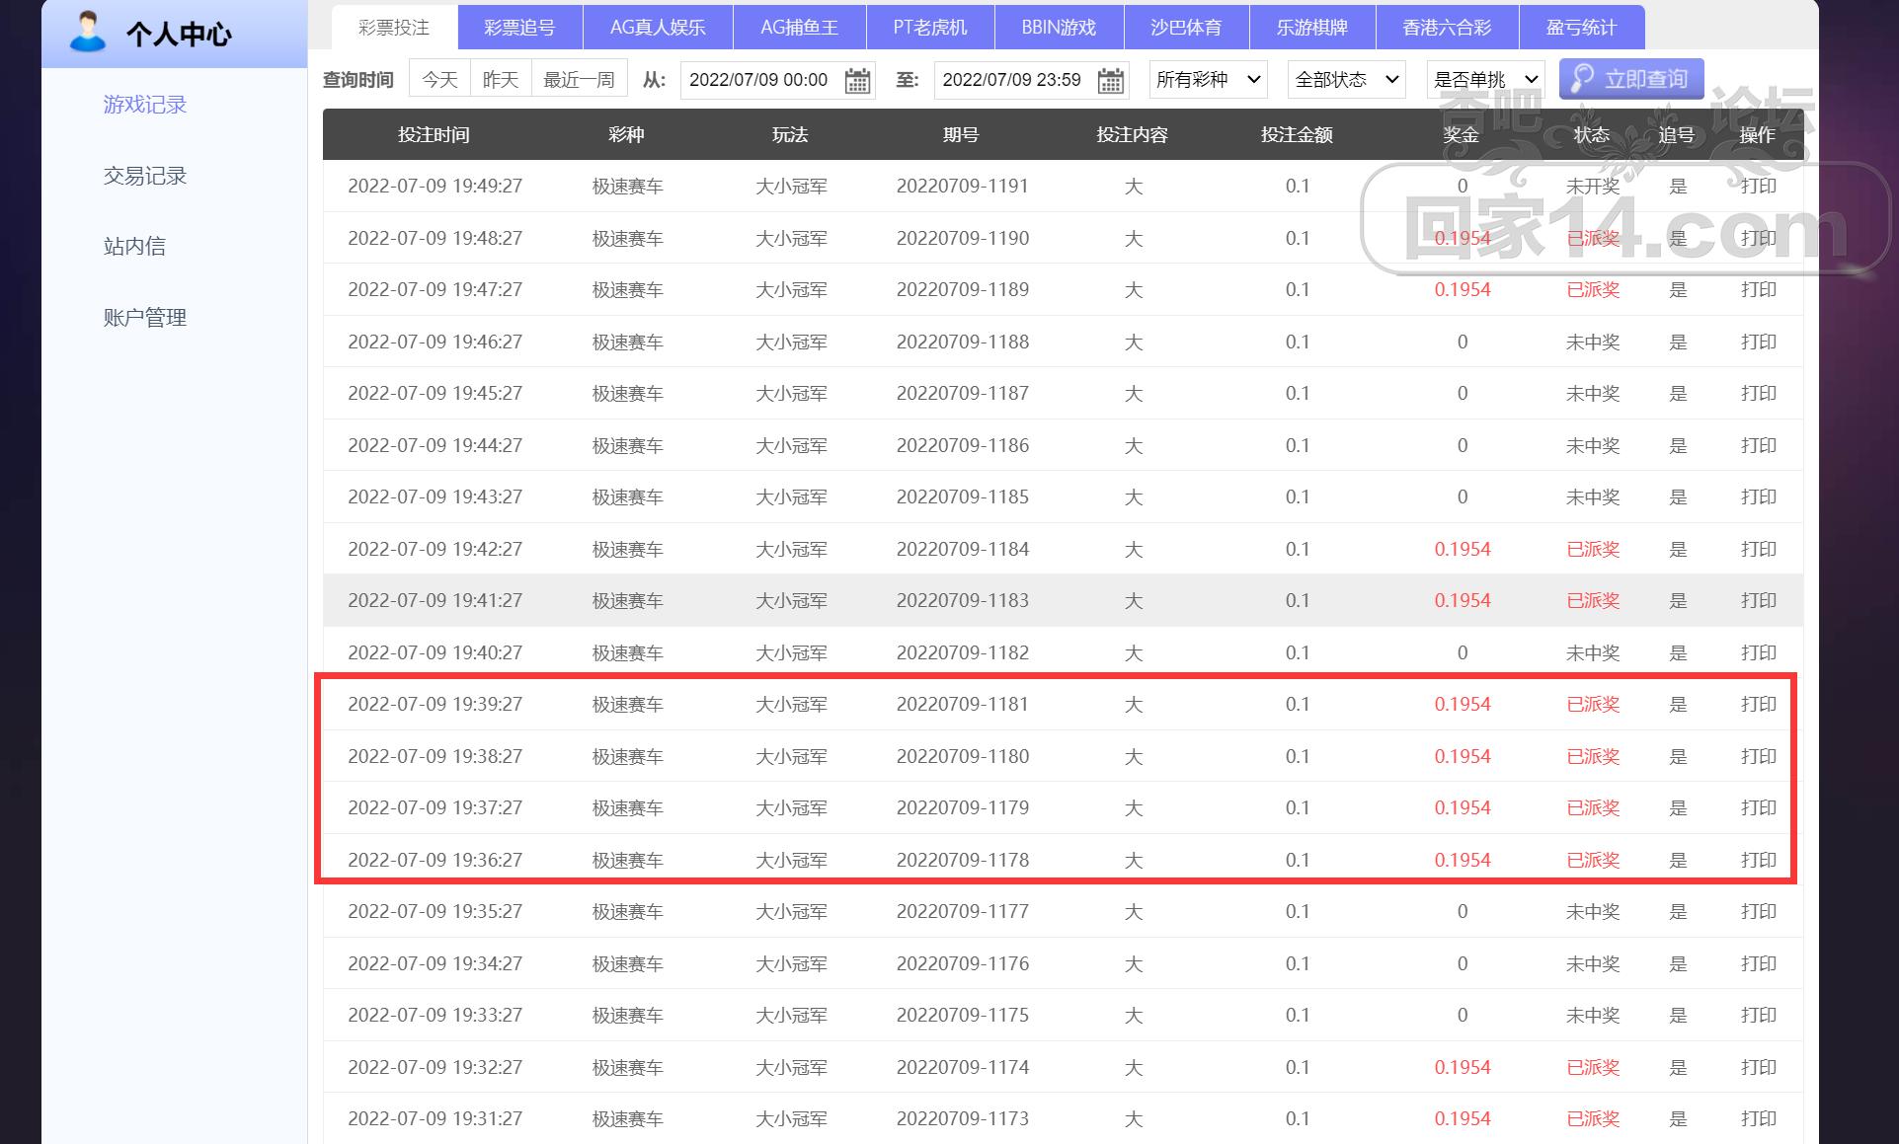Screen dimensions: 1899x1144
Task: Print the bet record for period 20220709-1183
Action: click(x=1758, y=601)
